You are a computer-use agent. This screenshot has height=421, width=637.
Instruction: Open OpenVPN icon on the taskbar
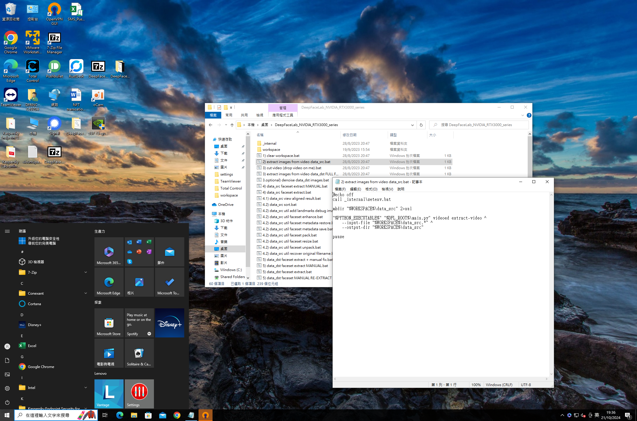tap(206, 415)
